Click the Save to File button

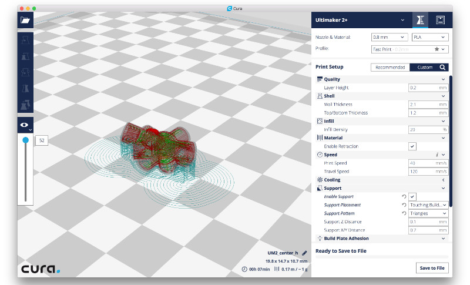pyautogui.click(x=432, y=268)
